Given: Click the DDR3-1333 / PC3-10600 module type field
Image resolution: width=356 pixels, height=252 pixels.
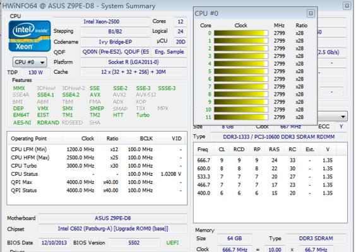Looking at the screenshot, I should (279, 137).
